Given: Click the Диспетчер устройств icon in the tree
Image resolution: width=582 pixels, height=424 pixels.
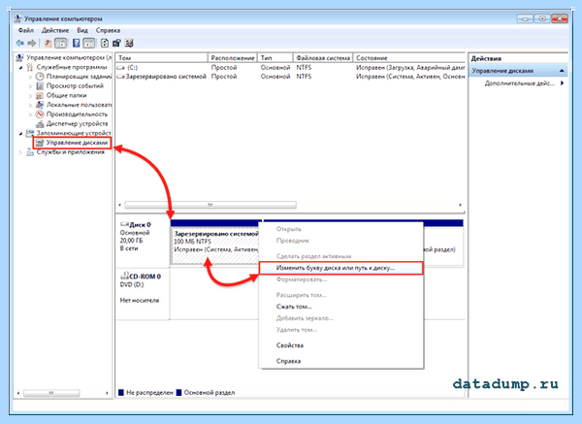Looking at the screenshot, I should click(40, 123).
